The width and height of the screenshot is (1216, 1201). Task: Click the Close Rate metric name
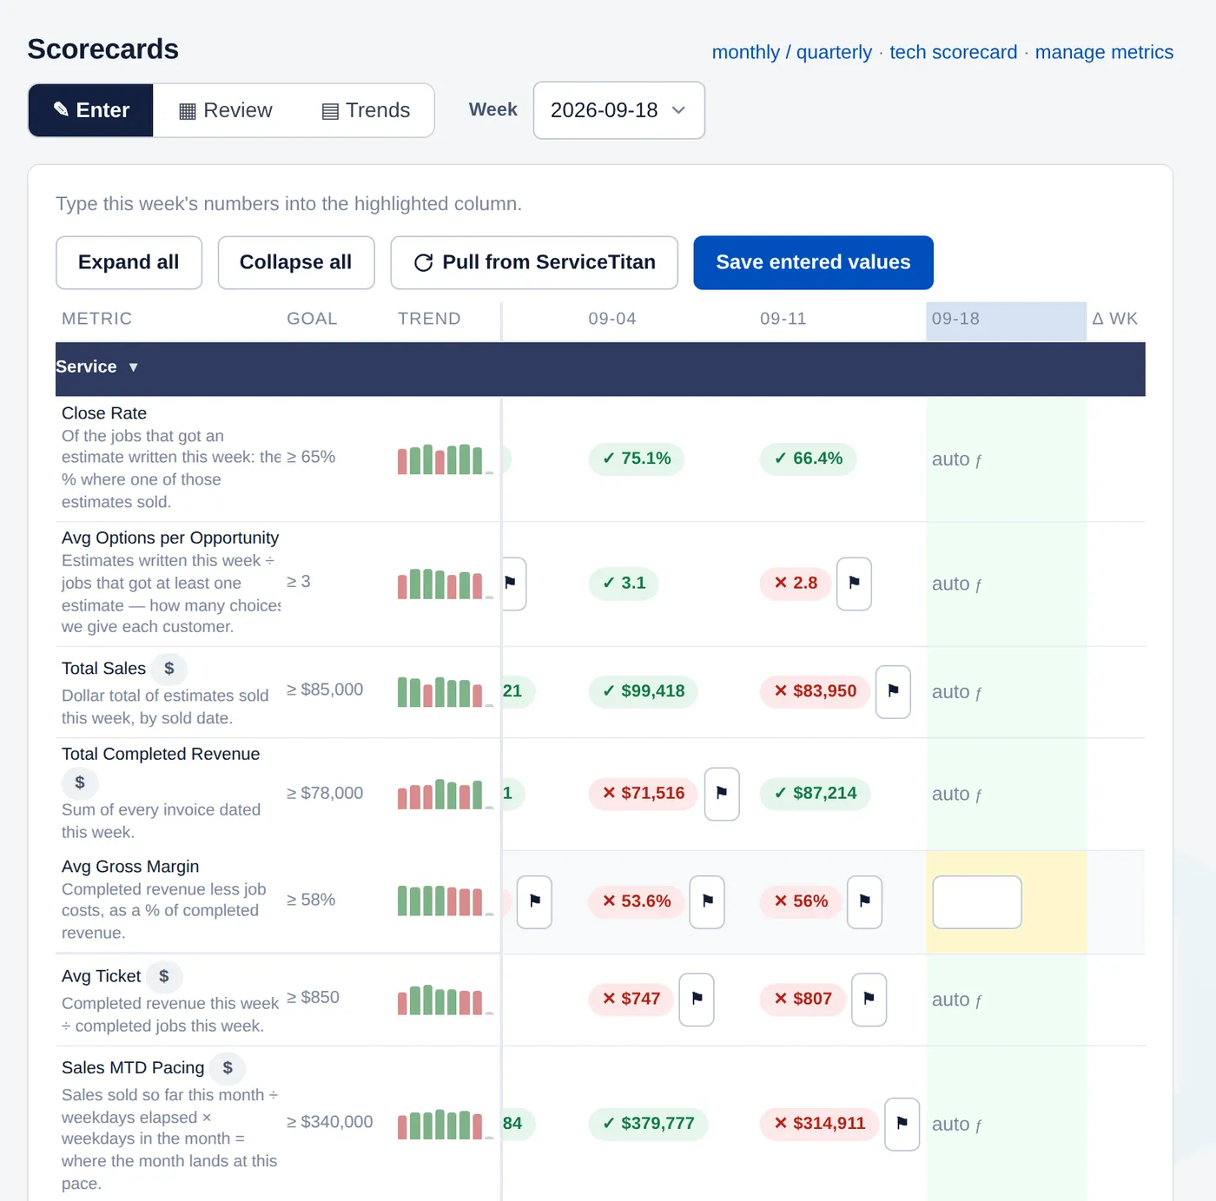pos(104,413)
